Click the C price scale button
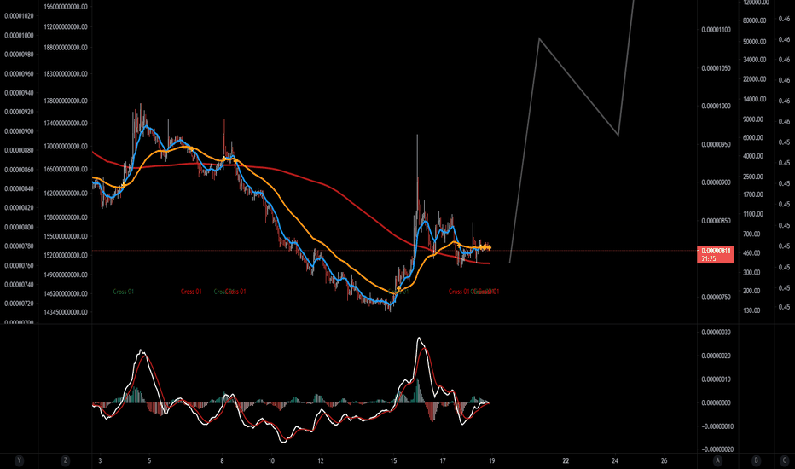 click(x=784, y=460)
